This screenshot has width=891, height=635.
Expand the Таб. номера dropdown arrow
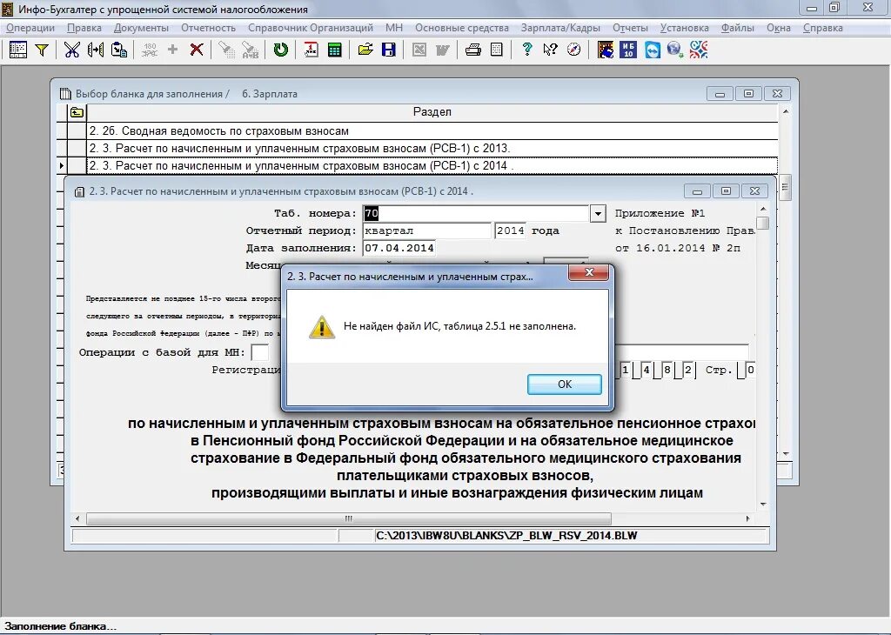(598, 214)
